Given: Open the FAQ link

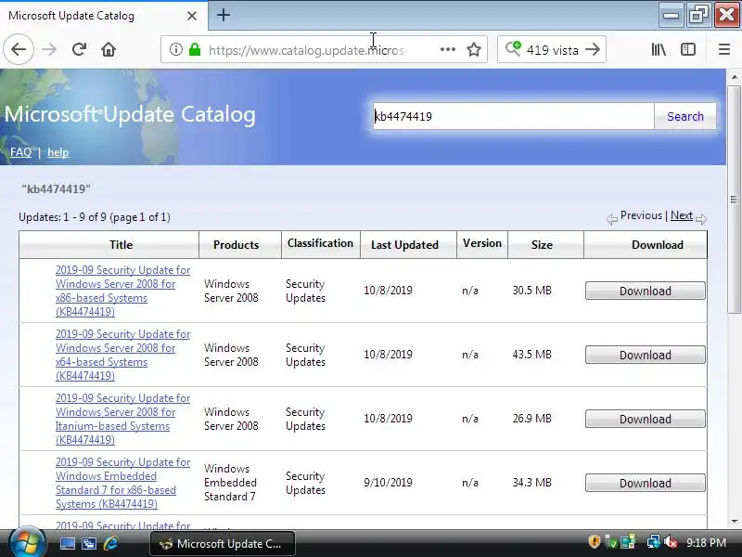Looking at the screenshot, I should [20, 152].
